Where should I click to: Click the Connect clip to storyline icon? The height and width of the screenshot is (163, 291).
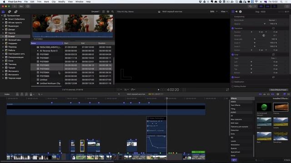pos(17,94)
